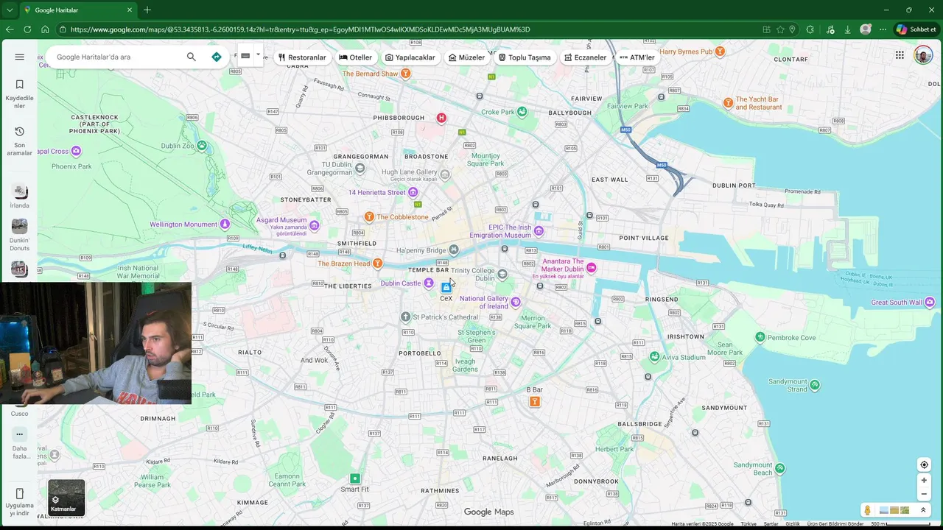Image resolution: width=943 pixels, height=530 pixels.
Task: Open a new browser tab
Action: click(x=147, y=10)
